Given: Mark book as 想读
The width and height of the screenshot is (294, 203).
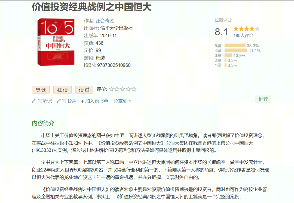Looking at the screenshot, I should [x=41, y=90].
